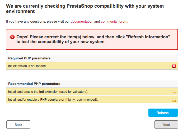Go back using the Back button
Screen dimensions: 183x133
[x=18, y=125]
